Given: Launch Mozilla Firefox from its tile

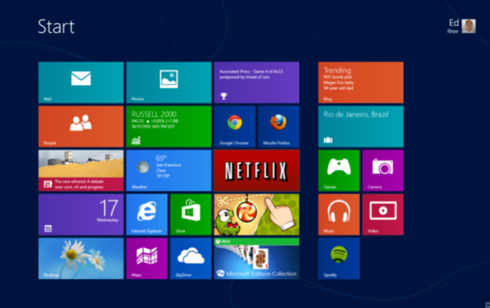Looking at the screenshot, I should [279, 127].
